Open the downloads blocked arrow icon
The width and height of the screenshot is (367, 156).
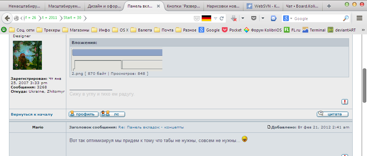(x=233, y=18)
